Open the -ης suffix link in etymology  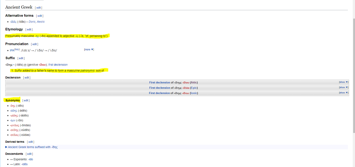pyautogui.click(x=37, y=36)
